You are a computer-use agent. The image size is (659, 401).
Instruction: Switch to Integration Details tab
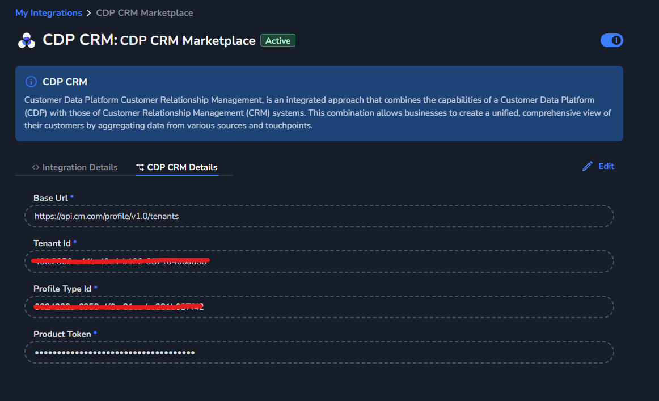(75, 167)
